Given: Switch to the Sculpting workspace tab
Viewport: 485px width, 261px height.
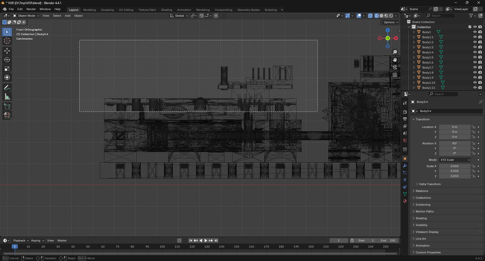Looking at the screenshot, I should [x=107, y=10].
